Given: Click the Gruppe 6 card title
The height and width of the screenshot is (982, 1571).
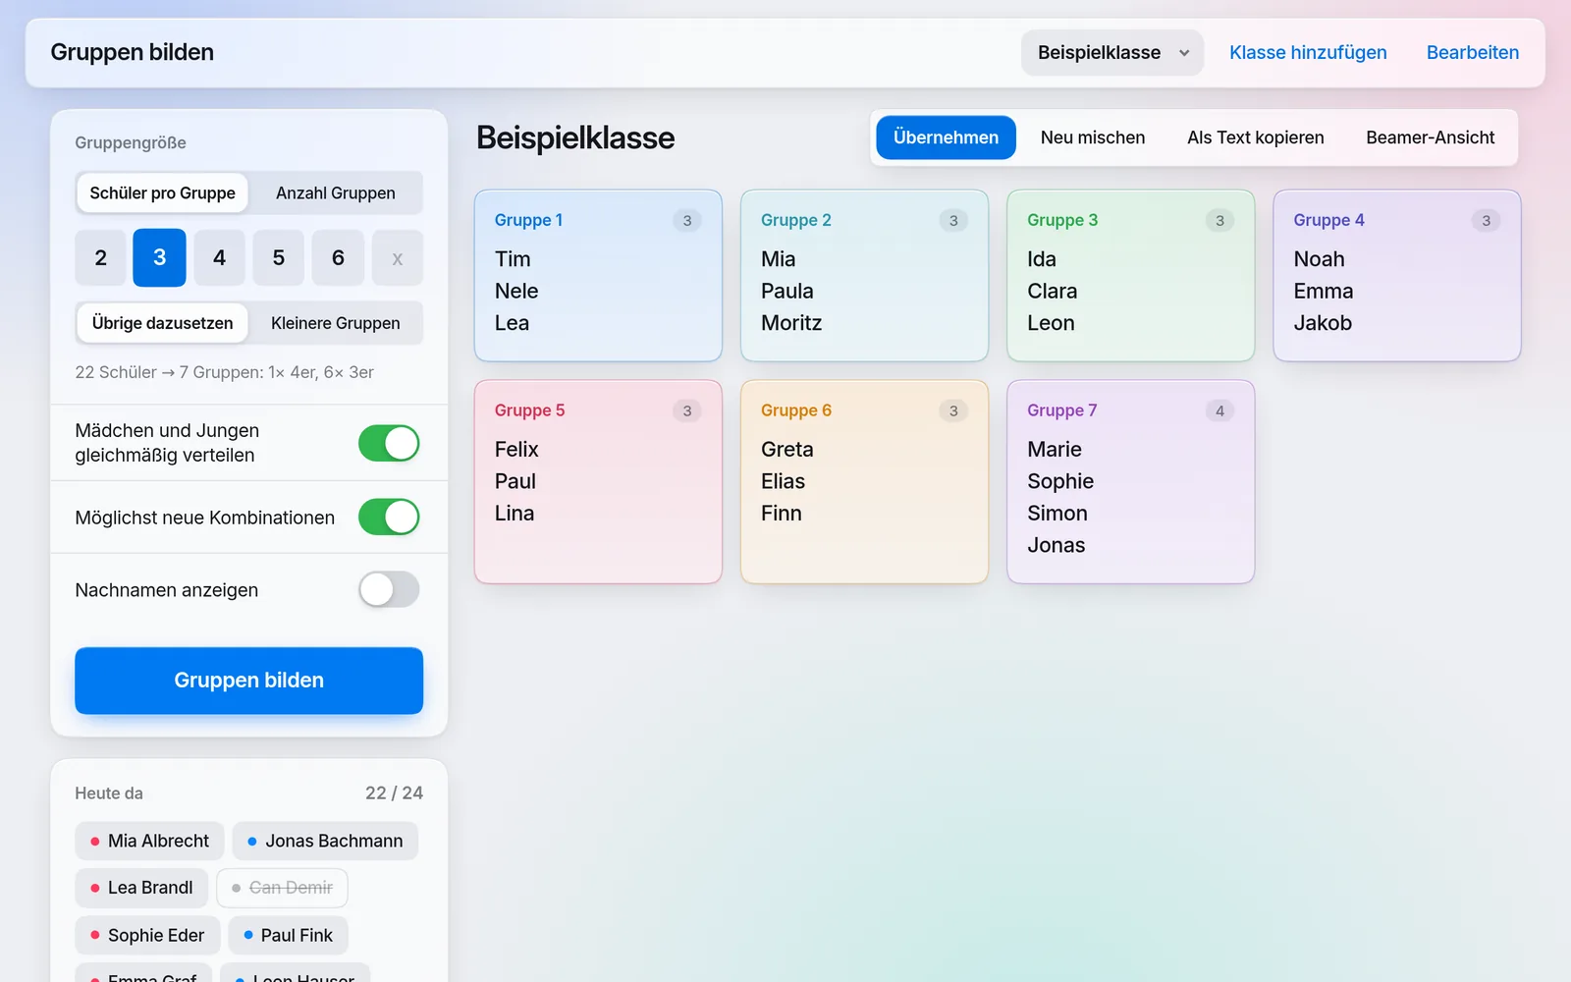Looking at the screenshot, I should coord(796,410).
